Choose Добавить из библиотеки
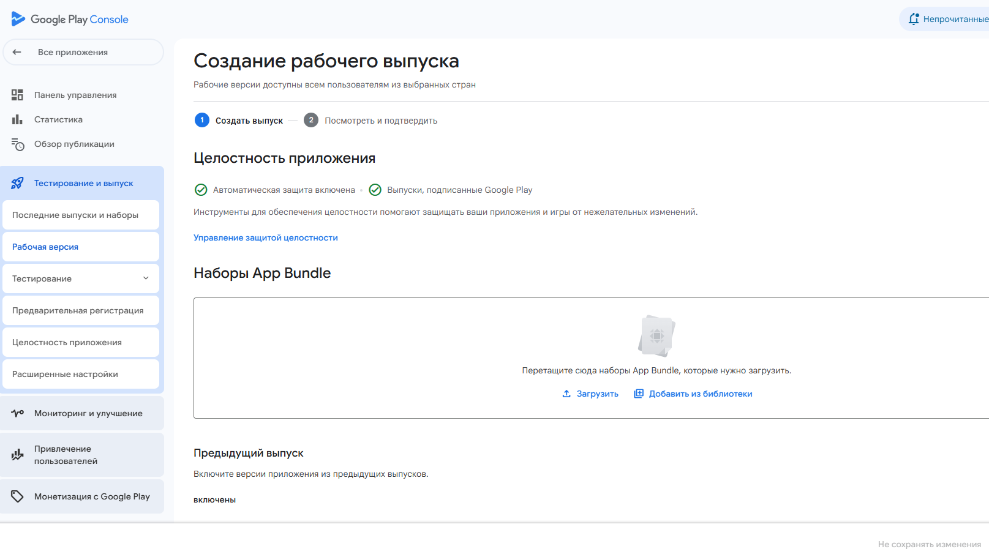This screenshot has width=989, height=557. click(693, 394)
